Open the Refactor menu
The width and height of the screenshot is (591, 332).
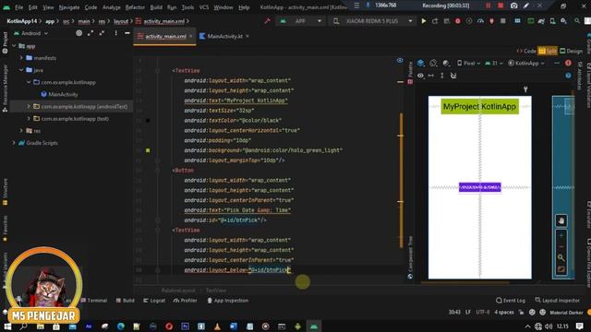point(135,7)
